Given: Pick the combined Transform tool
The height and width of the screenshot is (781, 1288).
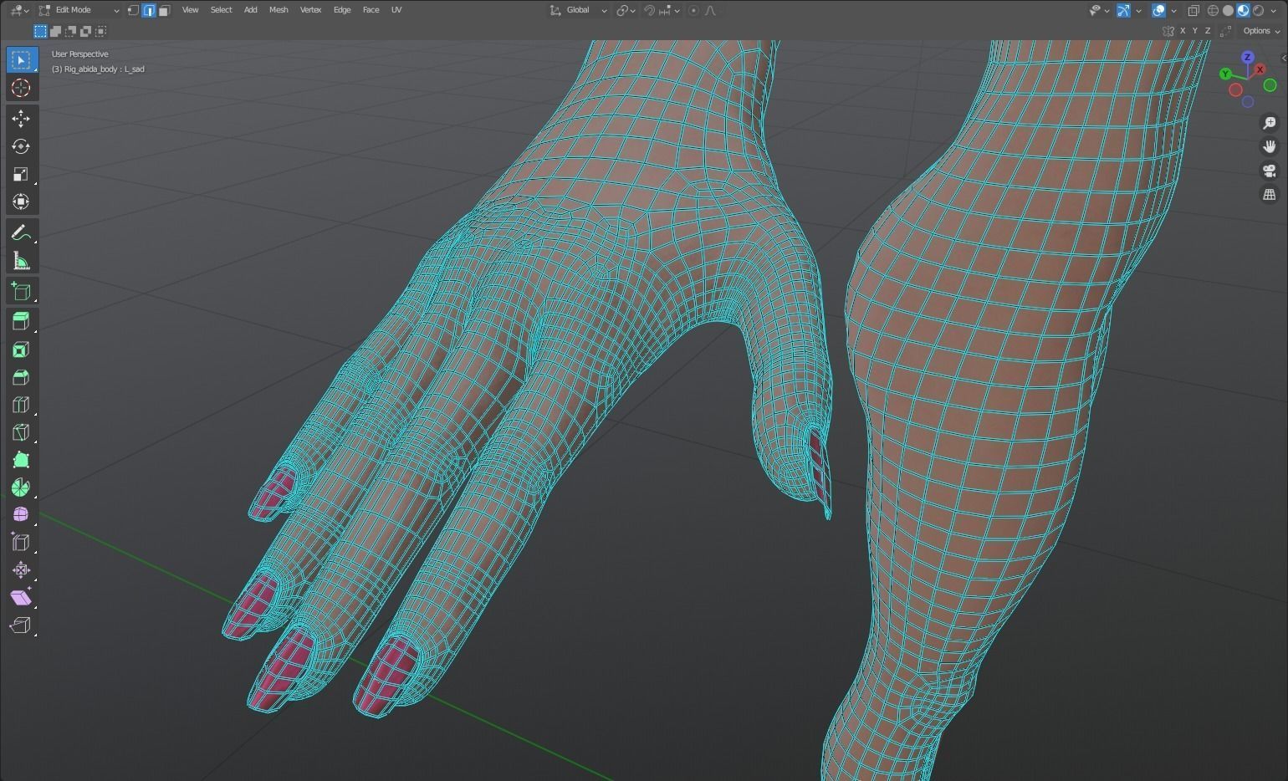Looking at the screenshot, I should click(x=21, y=202).
